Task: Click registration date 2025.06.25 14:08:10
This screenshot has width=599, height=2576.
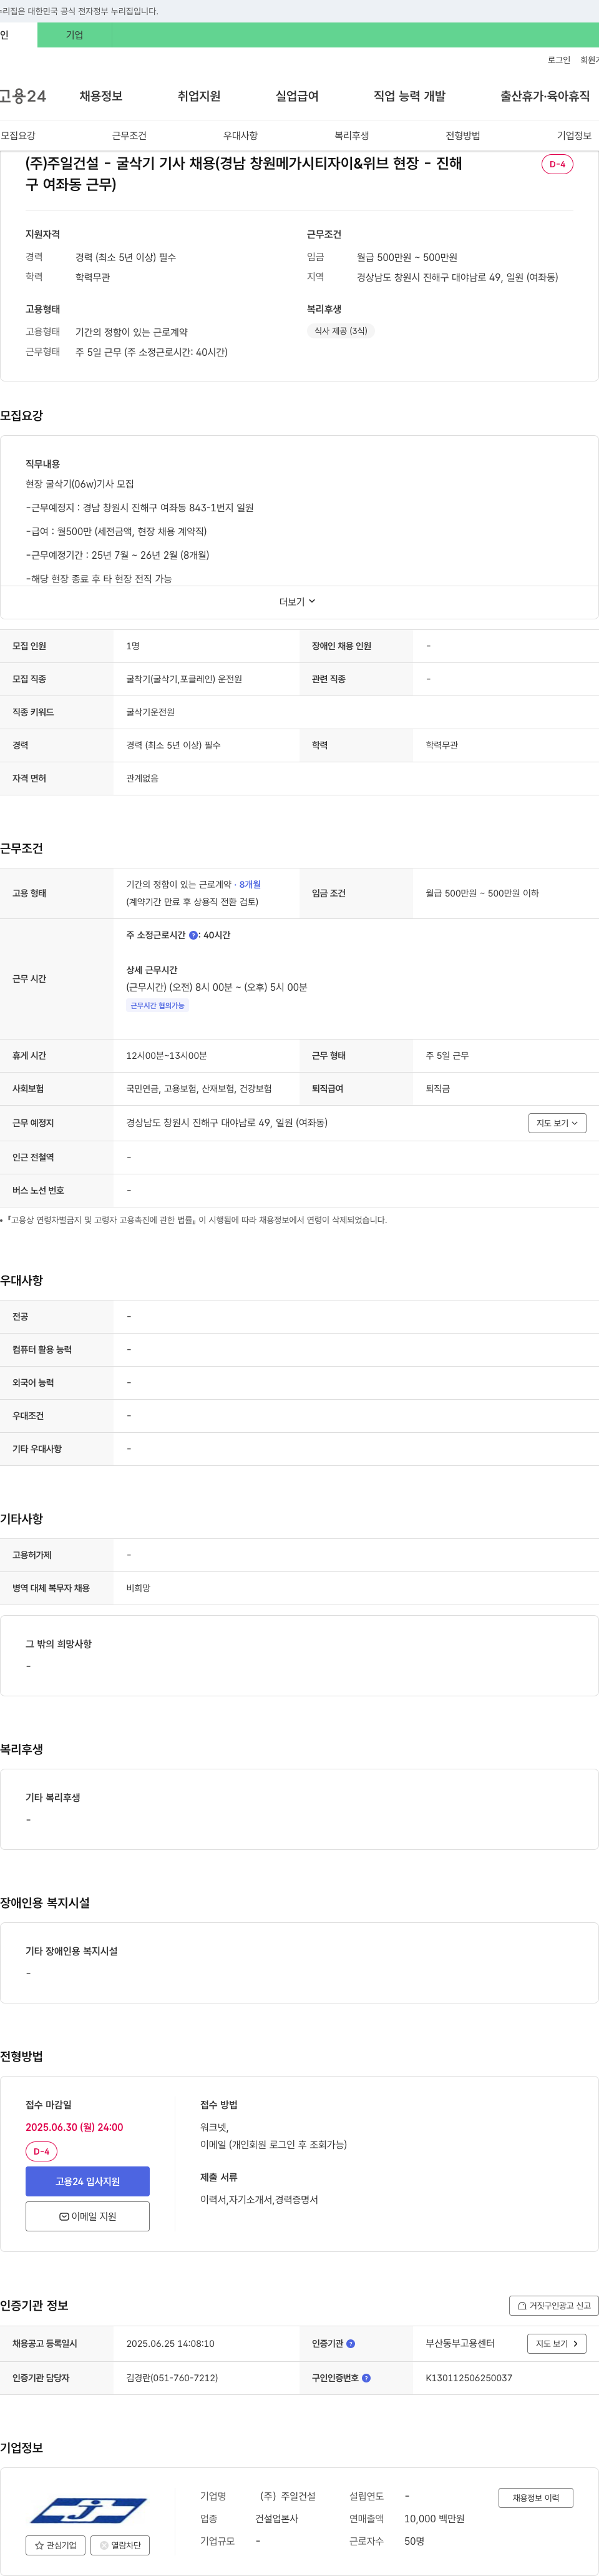Action: 170,2343
